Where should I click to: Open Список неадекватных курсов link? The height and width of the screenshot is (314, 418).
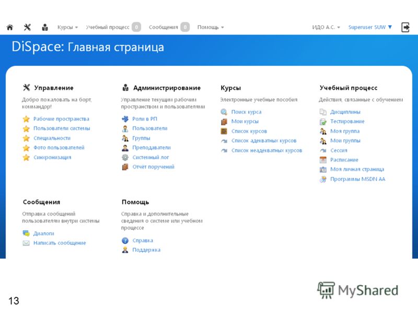tap(266, 150)
